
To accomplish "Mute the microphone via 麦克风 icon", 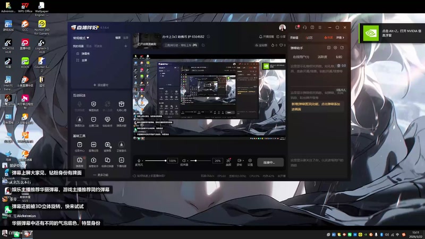I will point(139,161).
